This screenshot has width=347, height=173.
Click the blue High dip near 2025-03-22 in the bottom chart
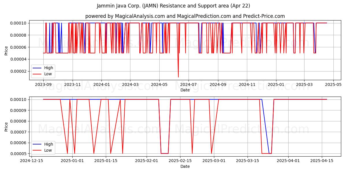point(265,126)
